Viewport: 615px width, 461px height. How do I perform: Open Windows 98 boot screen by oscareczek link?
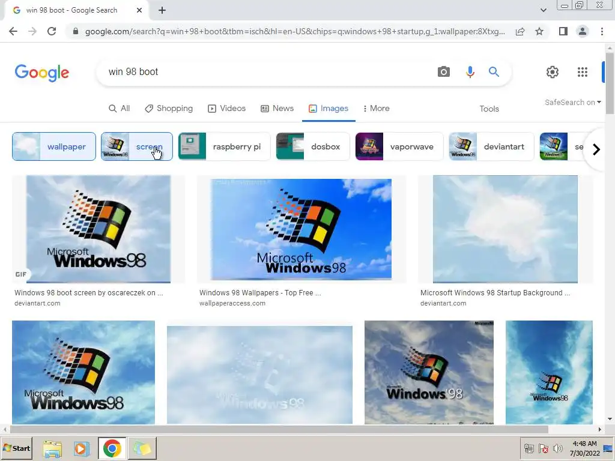pos(89,293)
